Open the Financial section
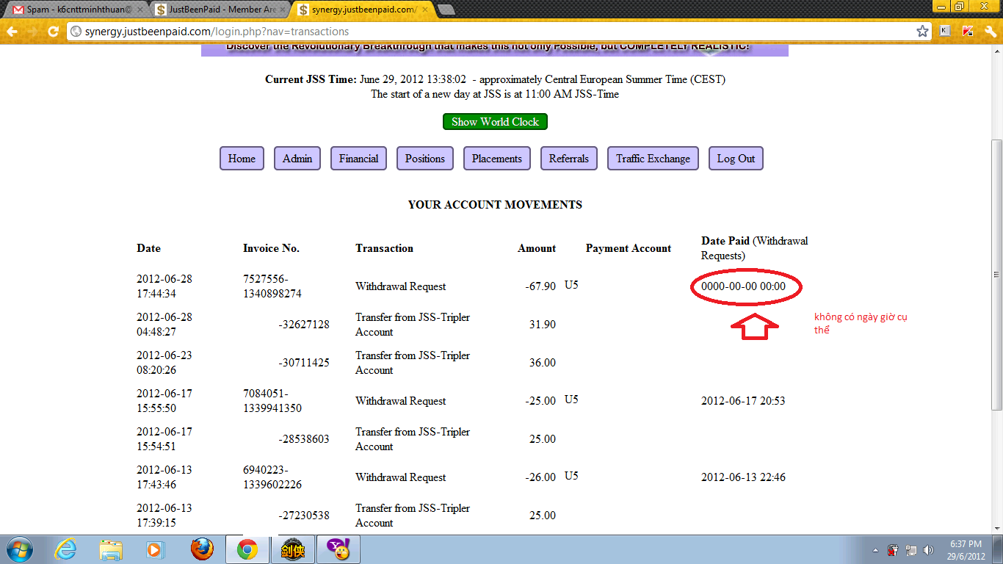 [x=359, y=159]
